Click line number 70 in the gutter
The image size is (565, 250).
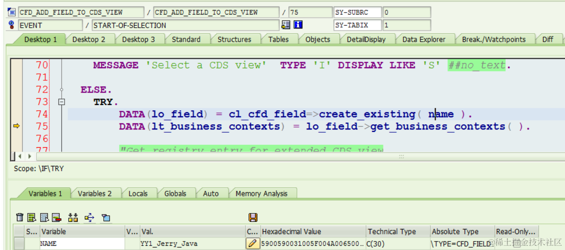point(42,65)
